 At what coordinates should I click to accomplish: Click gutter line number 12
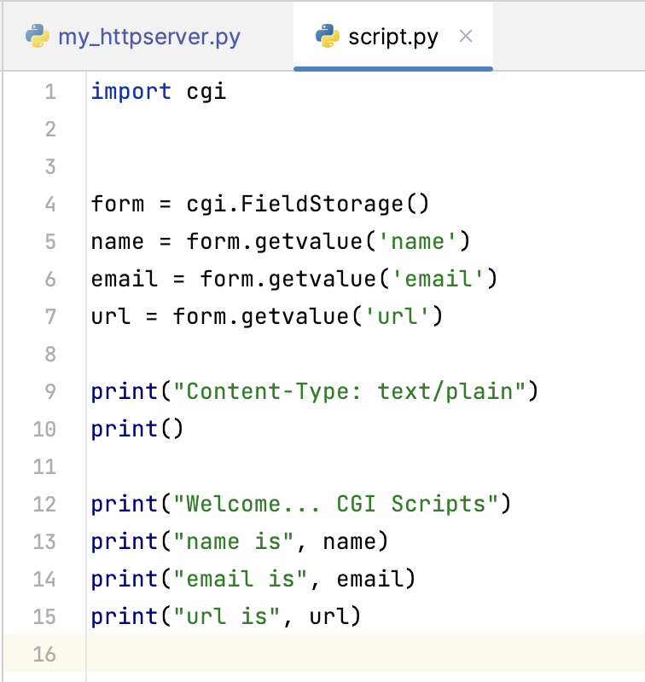(x=44, y=504)
